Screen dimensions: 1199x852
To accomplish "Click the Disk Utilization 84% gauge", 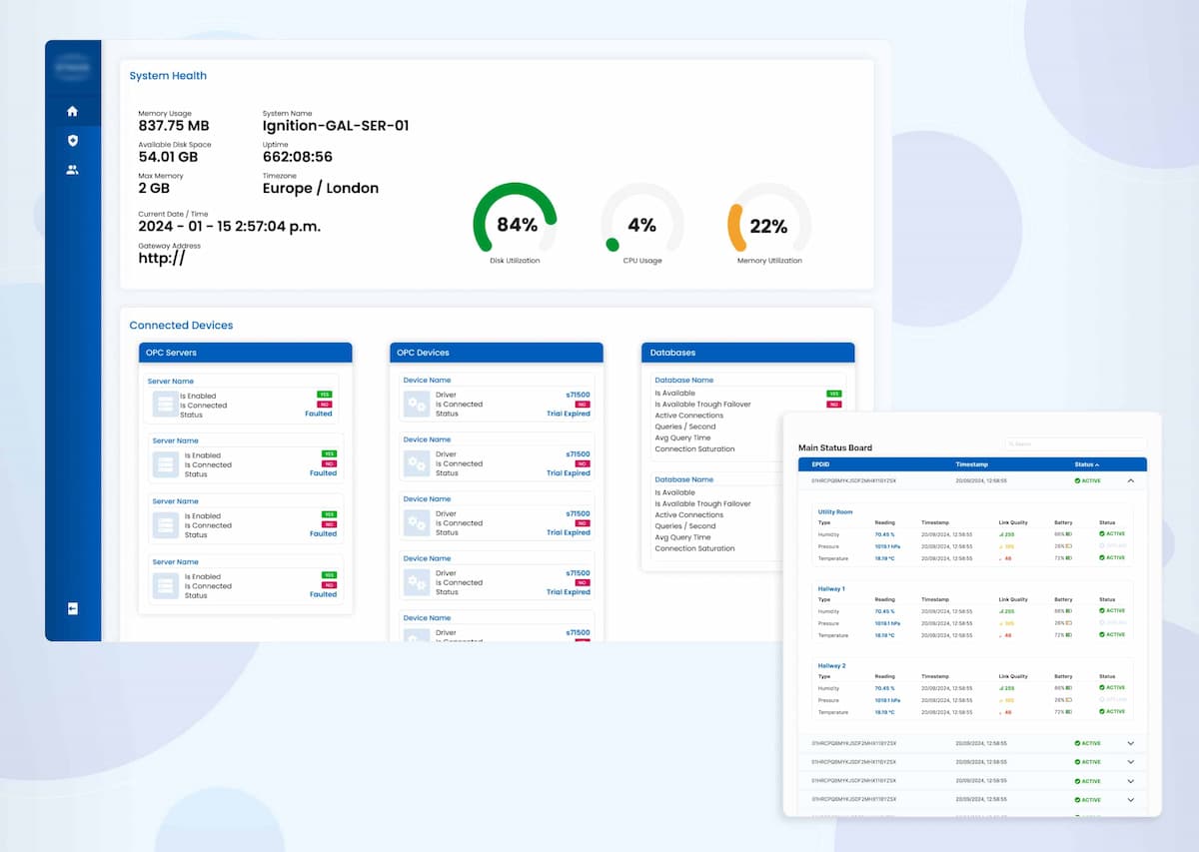I will pos(516,224).
